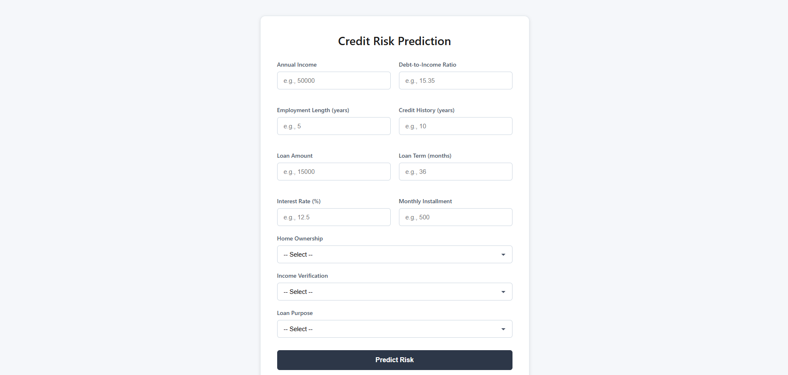Viewport: 788px width, 375px height.
Task: Open the Loan Purpose select menu
Action: [x=394, y=329]
